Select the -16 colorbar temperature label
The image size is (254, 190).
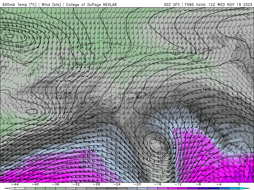[158, 184]
